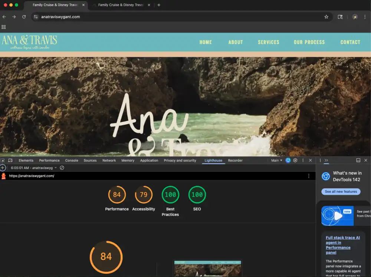Reload the page
Screen dimensions: 371x277
pyautogui.click(x=24, y=17)
